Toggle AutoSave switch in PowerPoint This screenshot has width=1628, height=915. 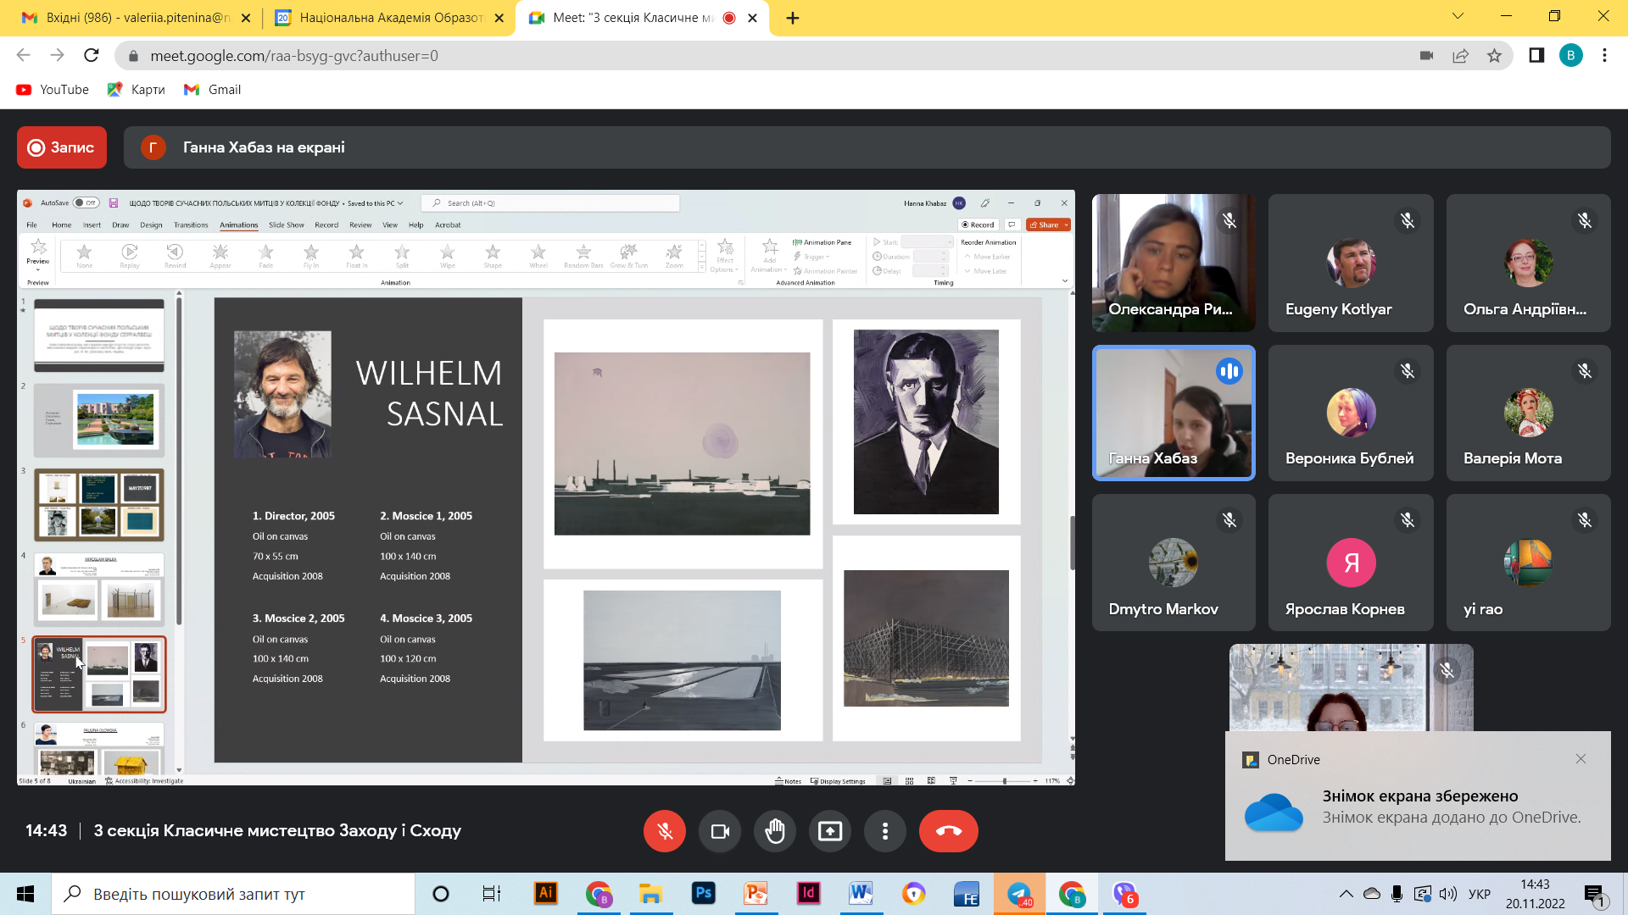[86, 203]
